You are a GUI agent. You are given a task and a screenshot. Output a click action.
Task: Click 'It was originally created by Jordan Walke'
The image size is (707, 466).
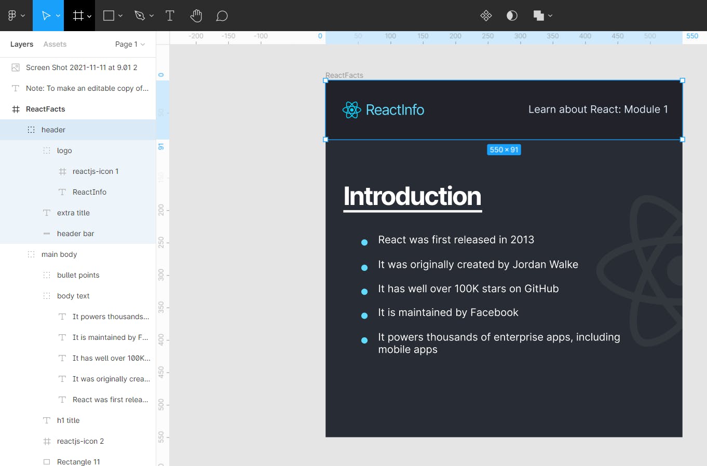click(478, 265)
